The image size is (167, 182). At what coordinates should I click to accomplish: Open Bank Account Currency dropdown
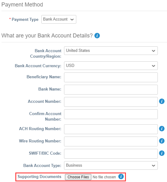[x=111, y=66]
